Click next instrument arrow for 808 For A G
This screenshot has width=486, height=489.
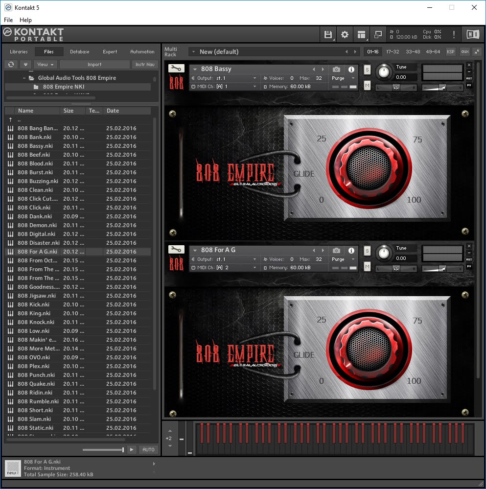pyautogui.click(x=323, y=251)
